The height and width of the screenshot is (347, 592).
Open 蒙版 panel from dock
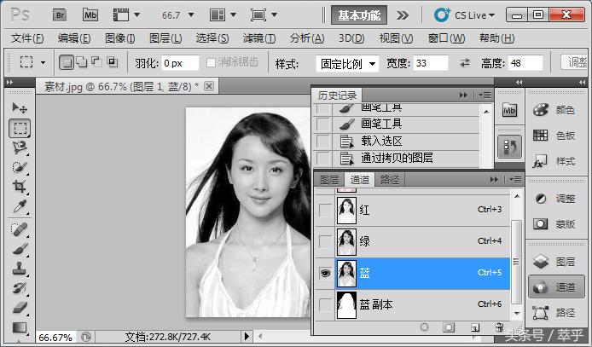(x=554, y=224)
